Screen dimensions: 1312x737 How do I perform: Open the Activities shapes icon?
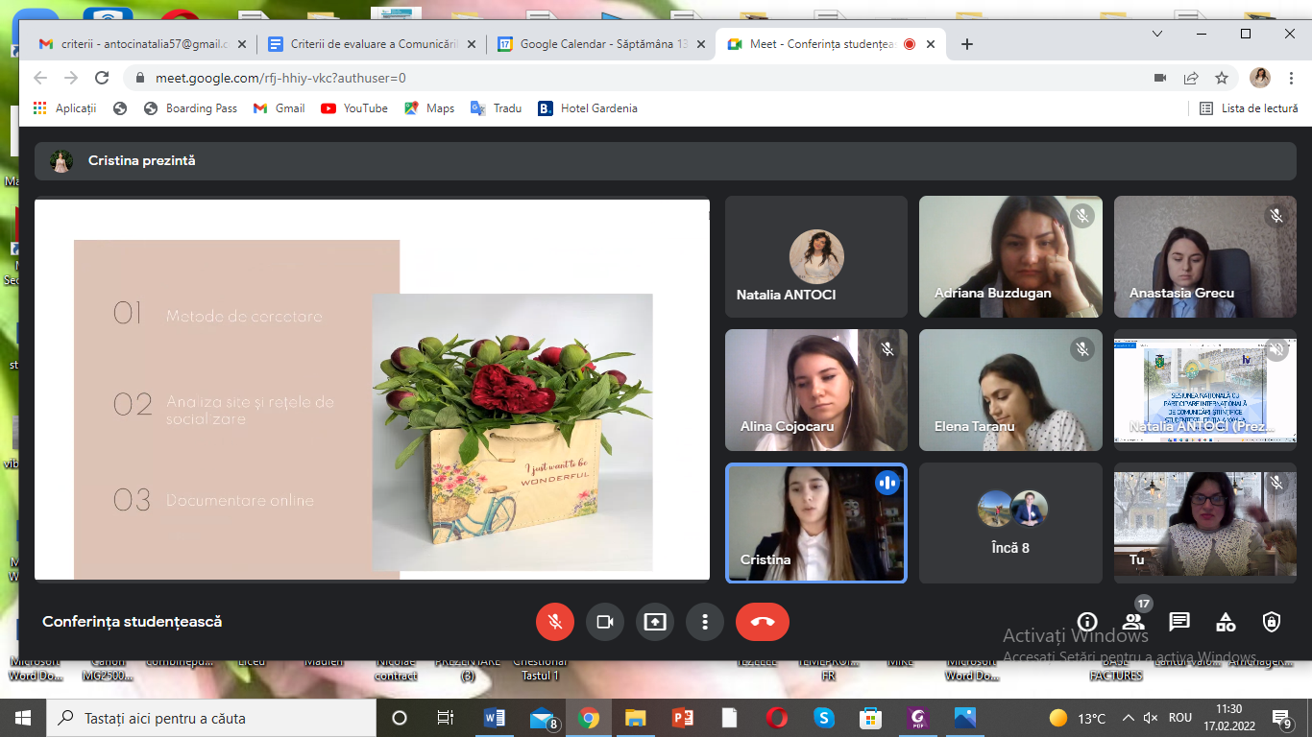1226,622
